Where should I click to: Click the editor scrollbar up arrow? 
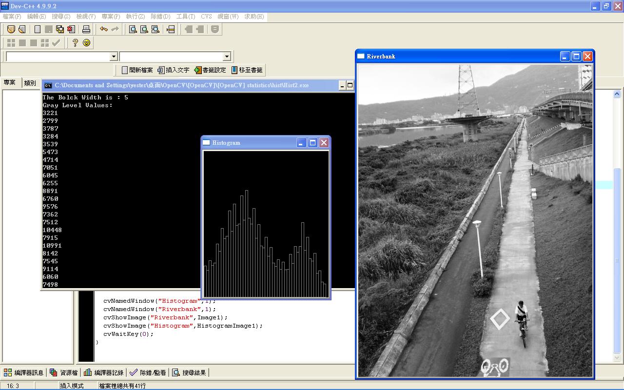[x=617, y=94]
